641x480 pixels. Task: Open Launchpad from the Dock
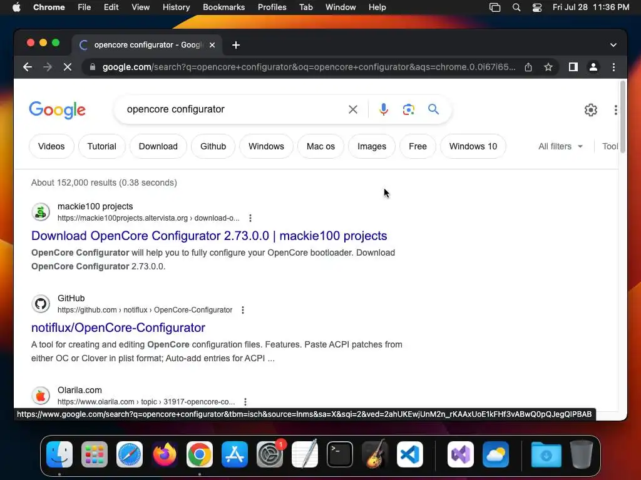(x=95, y=454)
